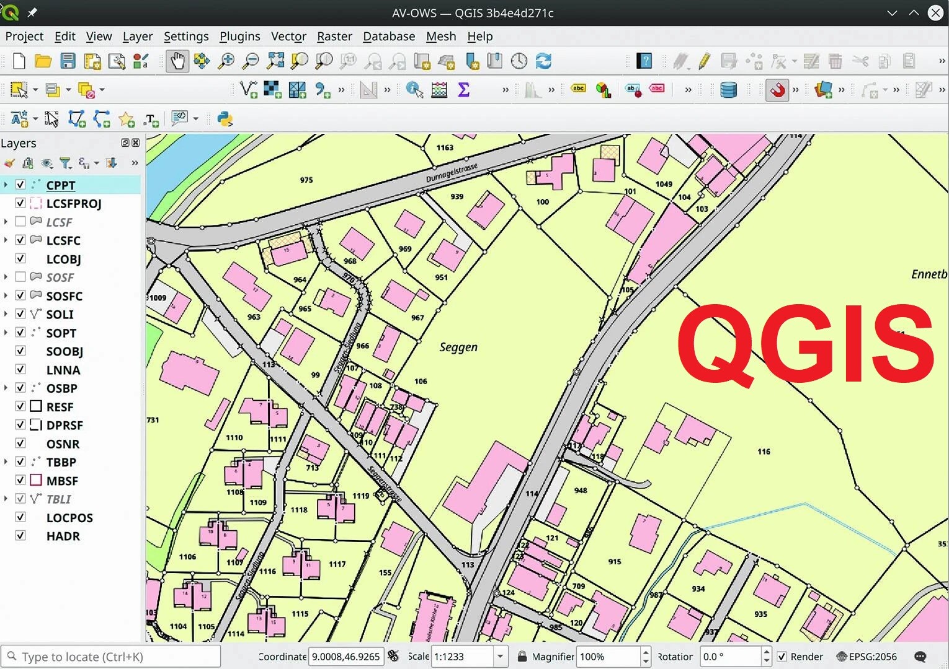Expand the LCSFC layer node

(6, 240)
